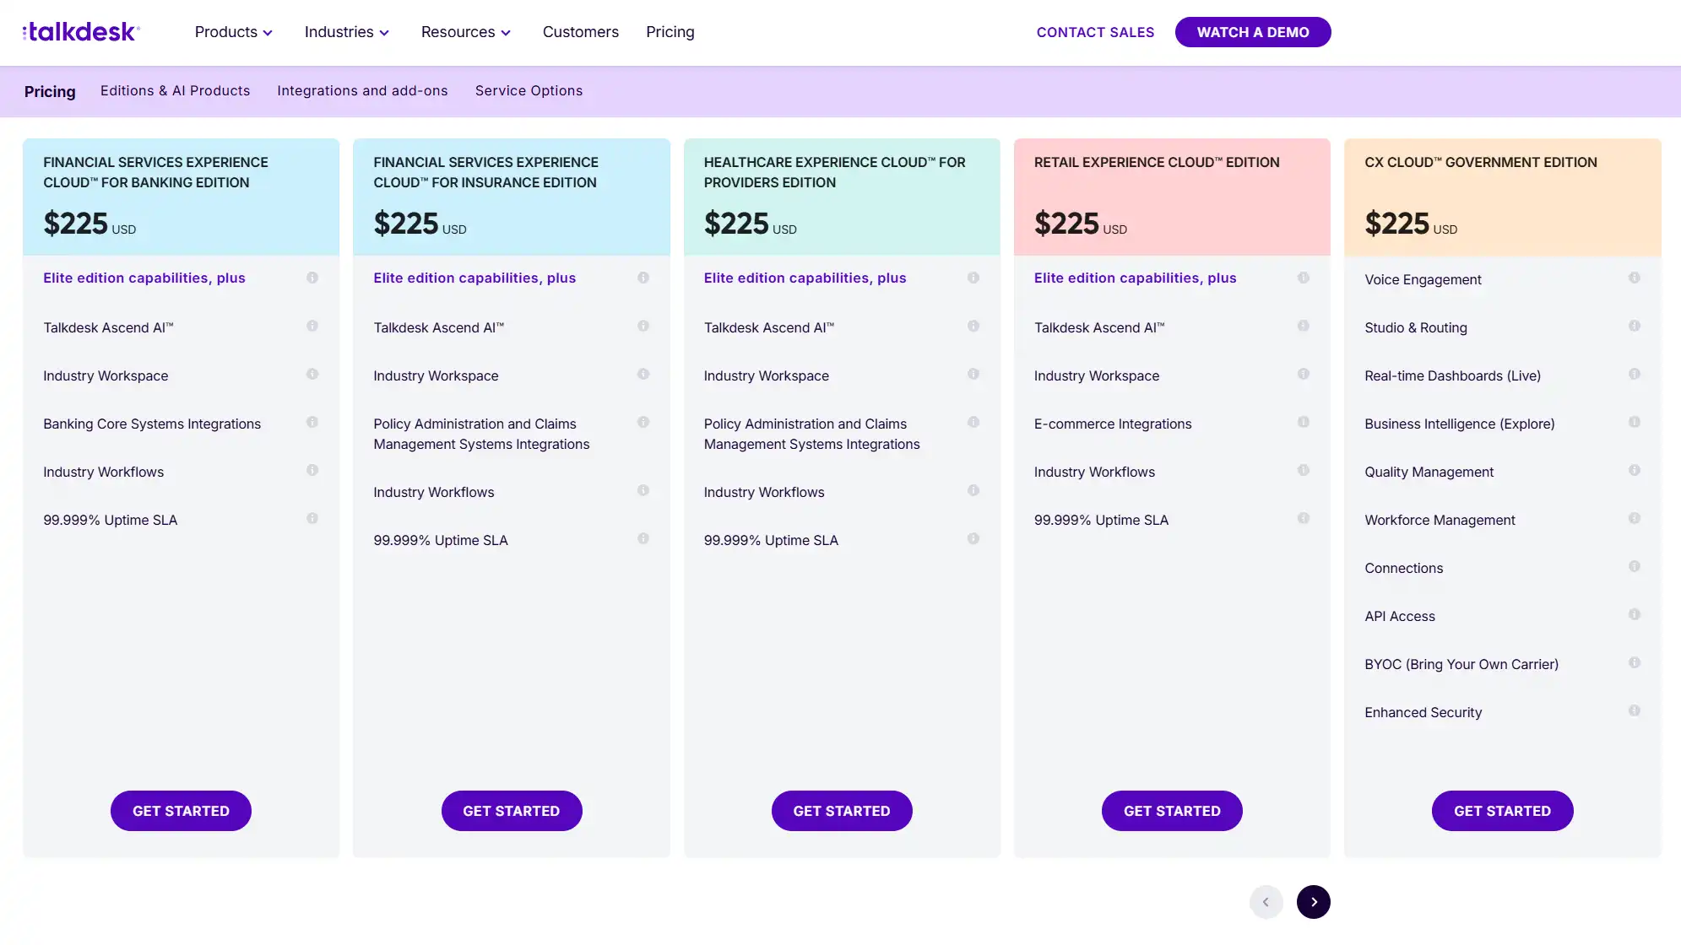Show info for Business Intelligence (Explore)

point(1635,422)
